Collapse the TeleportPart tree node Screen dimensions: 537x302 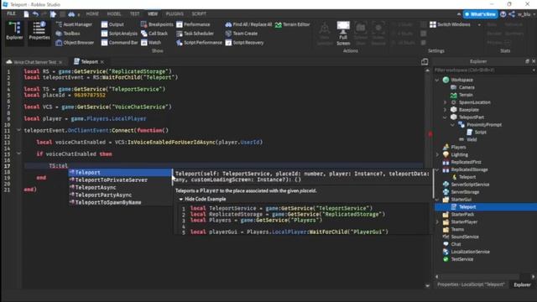[445, 117]
